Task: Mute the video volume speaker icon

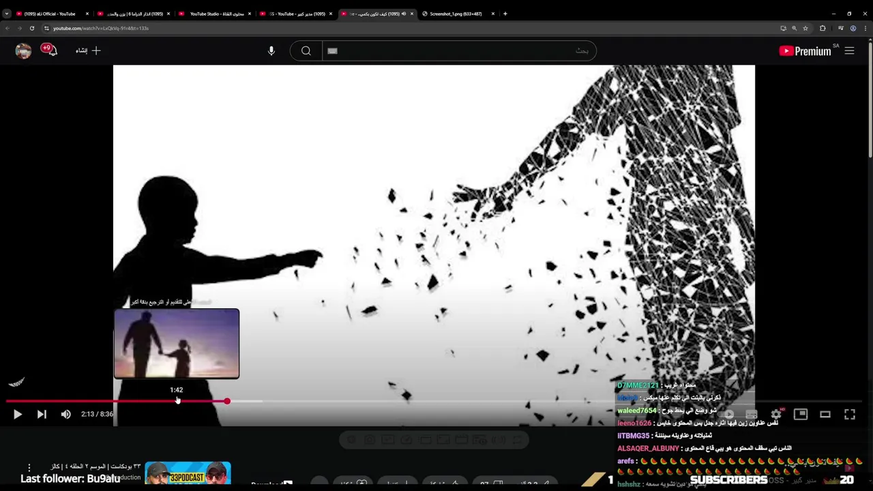Action: click(x=65, y=414)
